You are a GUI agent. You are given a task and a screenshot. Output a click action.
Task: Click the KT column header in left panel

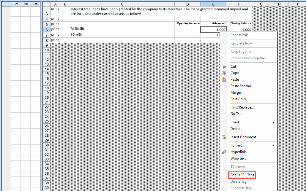coord(16,4)
